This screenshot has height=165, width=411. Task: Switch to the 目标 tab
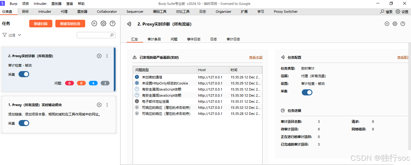[x=25, y=12]
